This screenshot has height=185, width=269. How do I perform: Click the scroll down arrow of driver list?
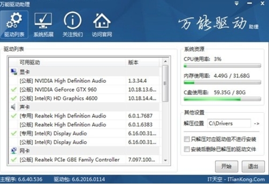[165, 160]
